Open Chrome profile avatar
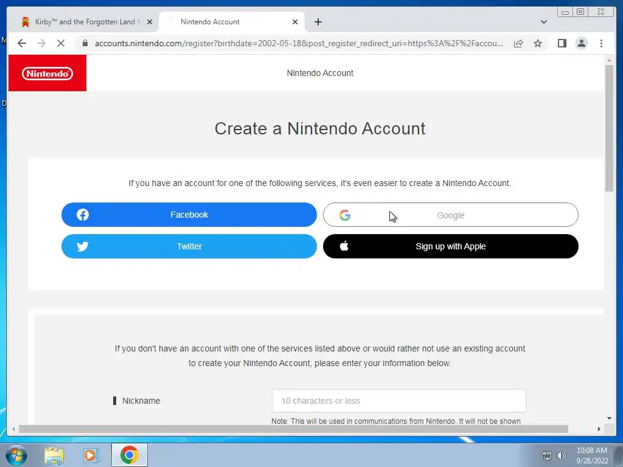 [582, 43]
